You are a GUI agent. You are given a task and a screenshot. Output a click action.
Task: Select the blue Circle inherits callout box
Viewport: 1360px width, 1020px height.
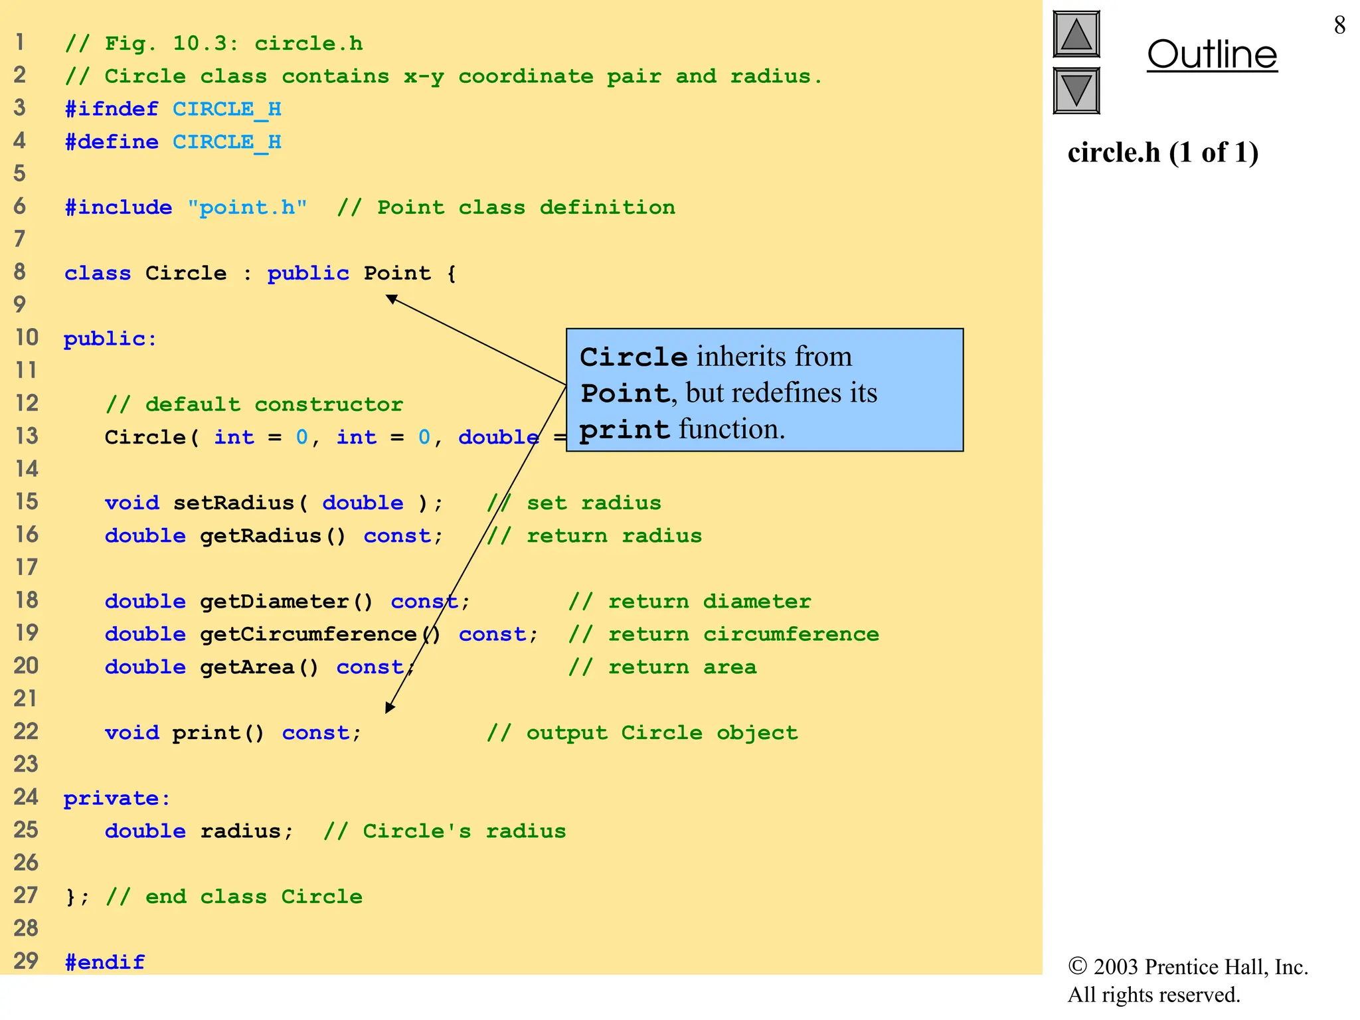click(764, 390)
